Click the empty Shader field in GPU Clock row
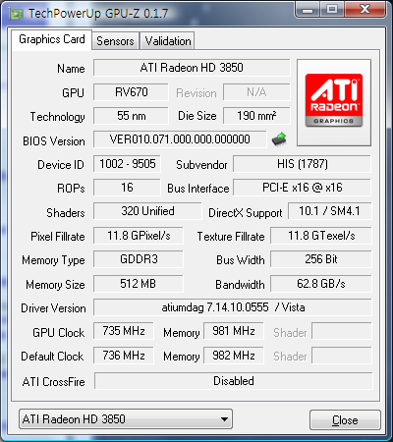Viewport: 393px width, 442px height. pyautogui.click(x=342, y=331)
